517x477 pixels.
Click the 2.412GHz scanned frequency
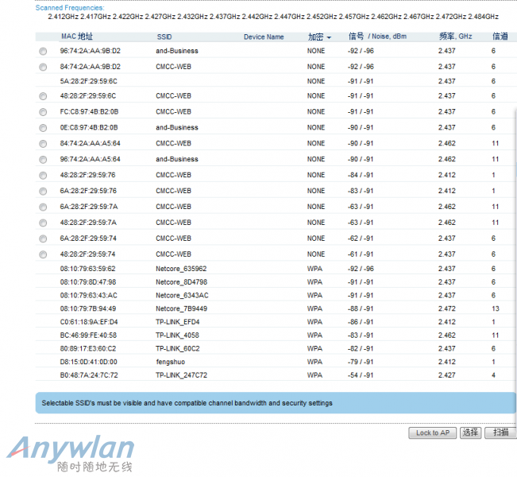[63, 17]
